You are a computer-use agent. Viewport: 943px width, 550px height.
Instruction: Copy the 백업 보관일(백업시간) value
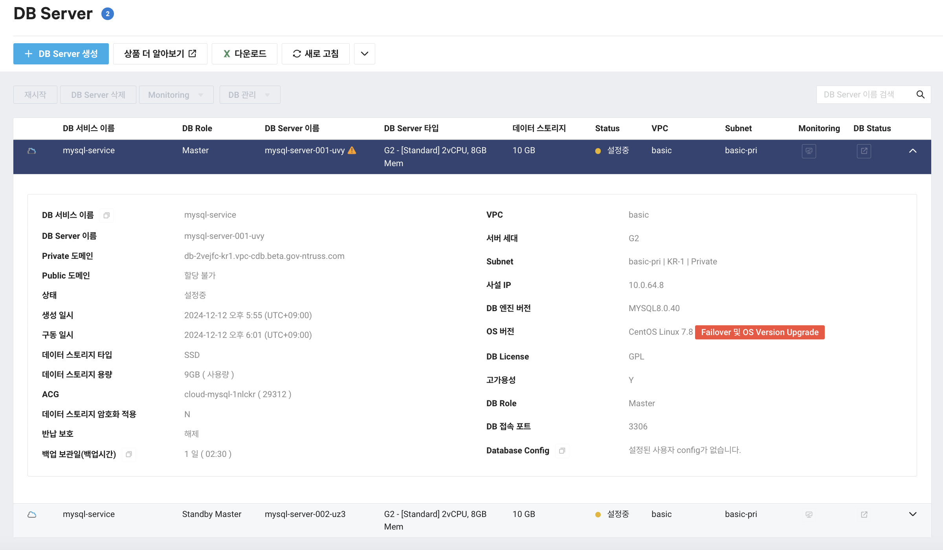129,455
